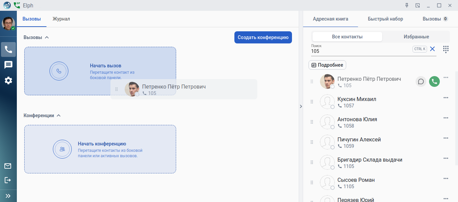Collapse the Вызовы section
This screenshot has height=202, width=458.
click(47, 37)
